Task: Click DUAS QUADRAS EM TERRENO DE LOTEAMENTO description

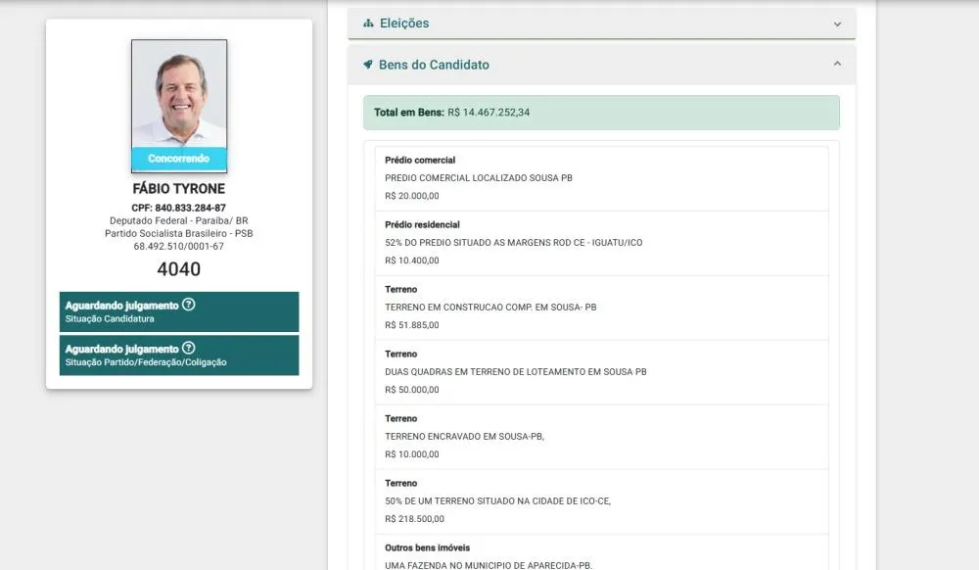Action: point(516,372)
